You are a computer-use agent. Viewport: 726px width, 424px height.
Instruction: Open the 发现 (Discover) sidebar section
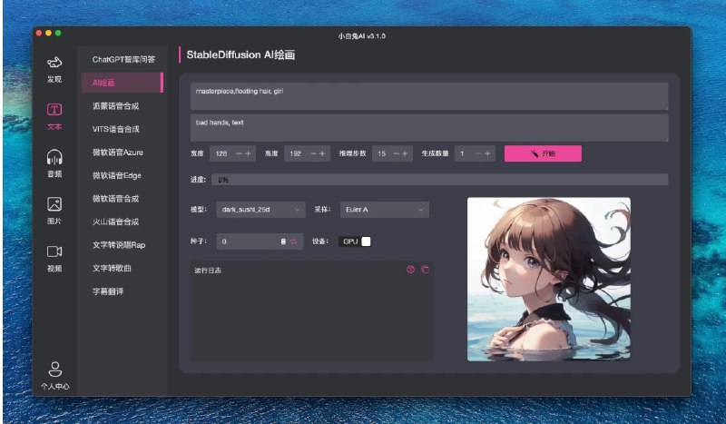click(x=54, y=70)
